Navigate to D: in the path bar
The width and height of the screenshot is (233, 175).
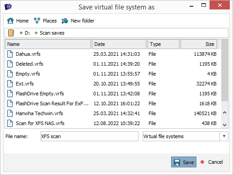click(x=27, y=33)
